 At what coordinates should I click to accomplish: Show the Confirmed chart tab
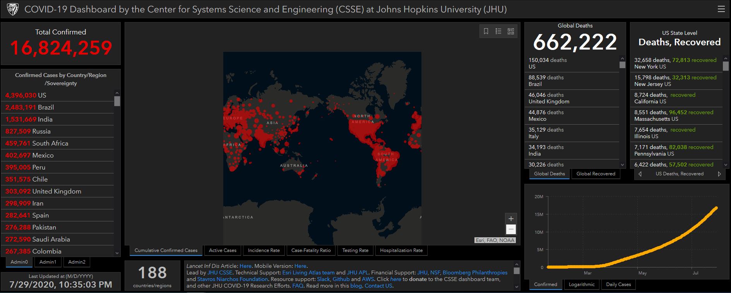point(546,284)
